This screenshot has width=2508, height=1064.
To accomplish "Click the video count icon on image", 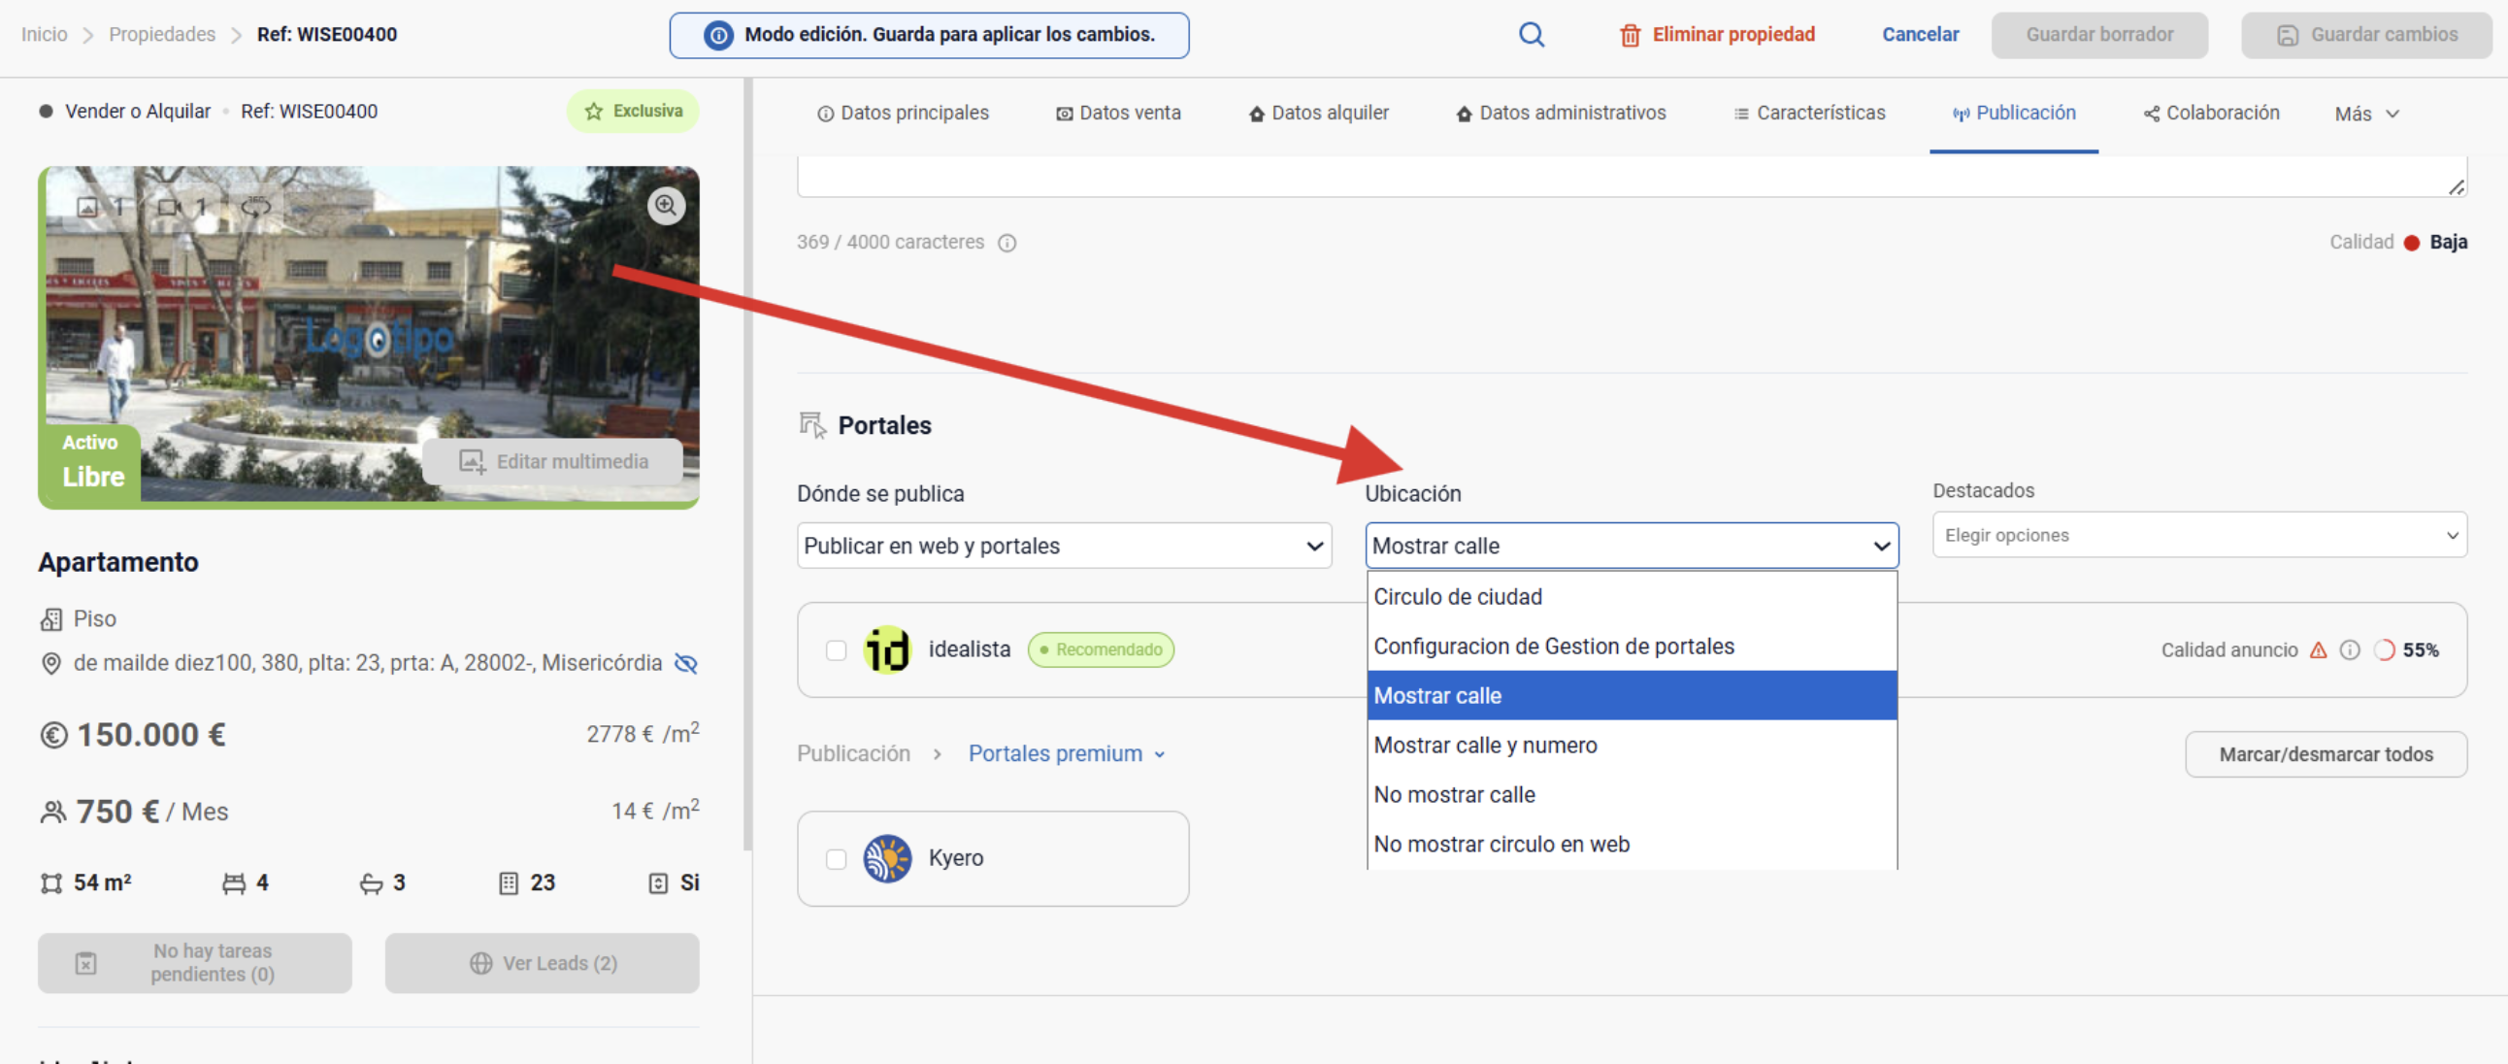I will pyautogui.click(x=170, y=208).
